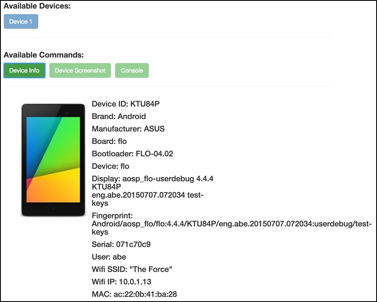
Task: Click the "Available Commands:" heading
Action: pyautogui.click(x=44, y=55)
